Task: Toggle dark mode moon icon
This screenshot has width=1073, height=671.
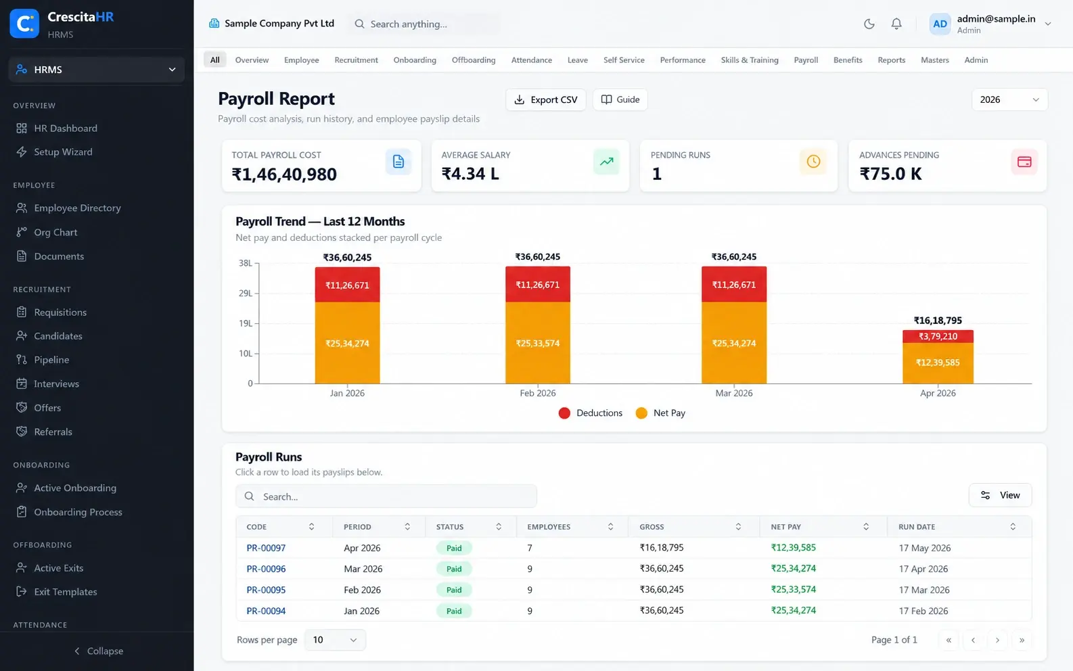Action: pos(869,24)
